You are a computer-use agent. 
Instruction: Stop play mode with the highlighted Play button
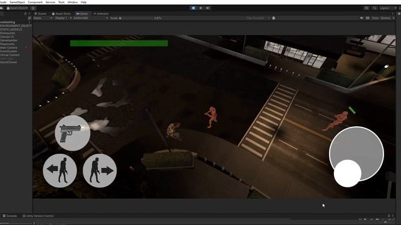(x=194, y=8)
